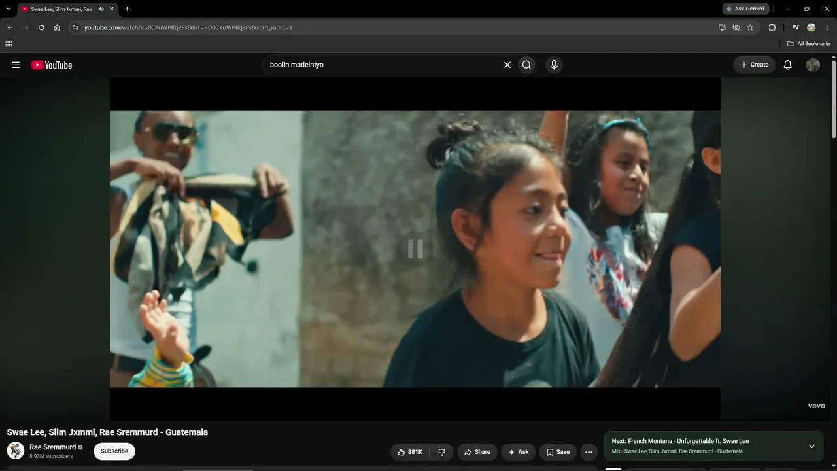This screenshot has height=471, width=837.
Task: Go to the YouTube home logo
Action: coord(52,65)
